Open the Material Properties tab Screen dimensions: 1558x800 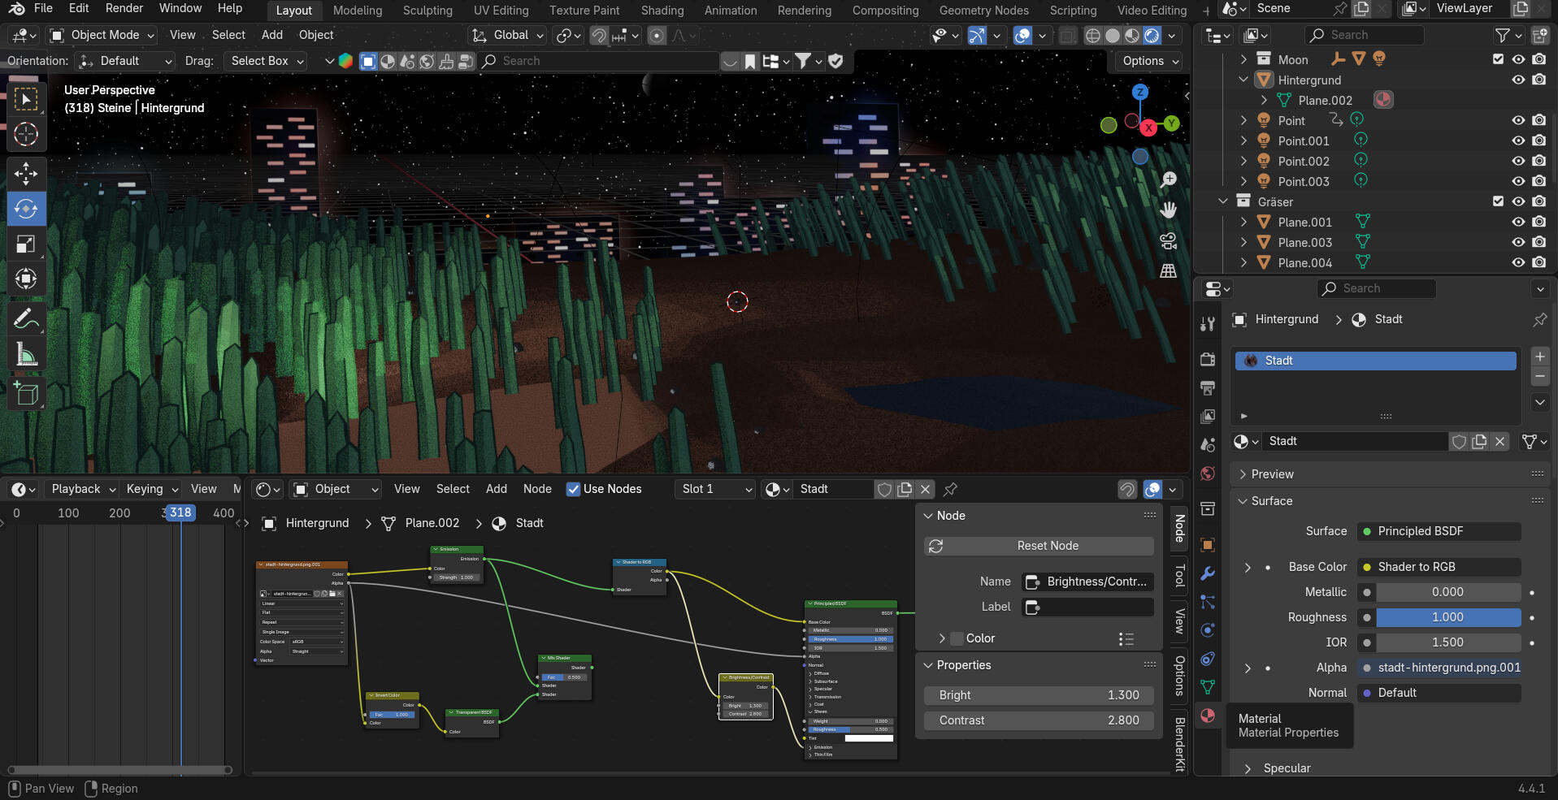point(1208,716)
